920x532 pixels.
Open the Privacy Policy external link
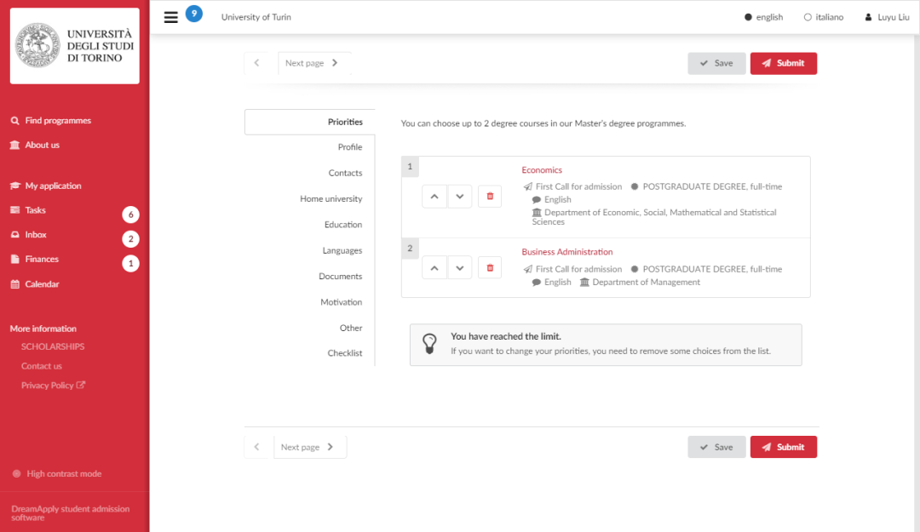pos(53,386)
